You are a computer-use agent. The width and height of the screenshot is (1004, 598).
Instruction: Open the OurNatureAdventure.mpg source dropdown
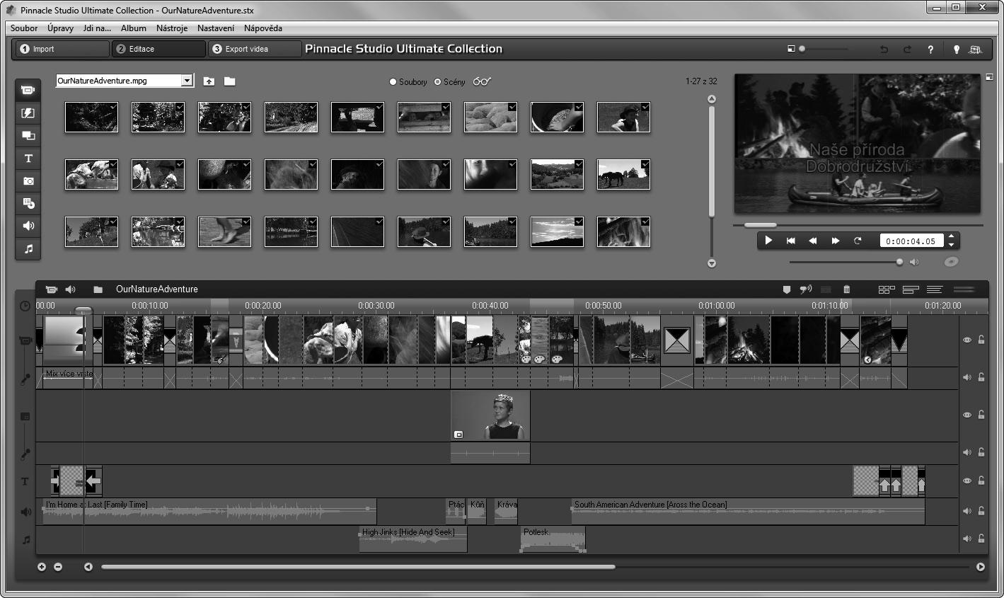click(x=187, y=81)
